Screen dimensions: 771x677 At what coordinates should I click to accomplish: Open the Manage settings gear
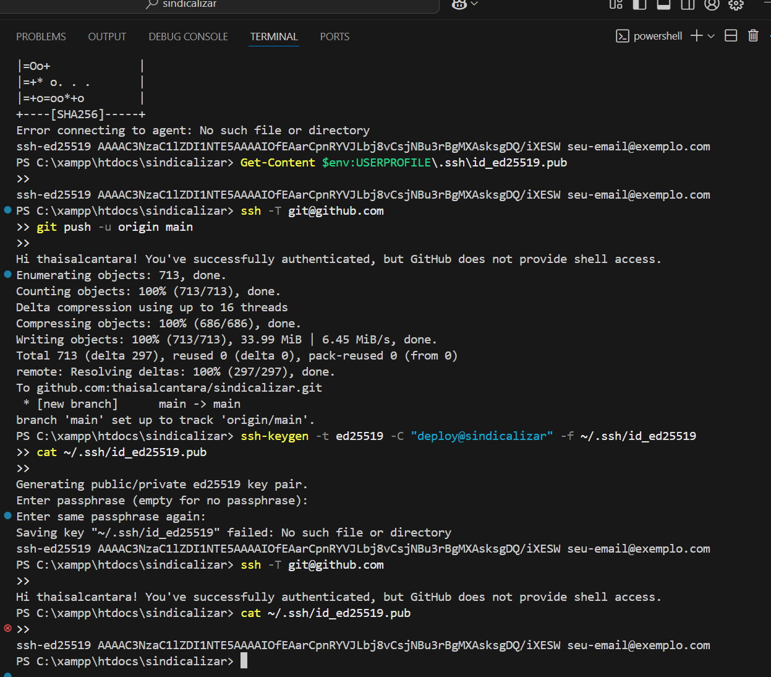(736, 4)
